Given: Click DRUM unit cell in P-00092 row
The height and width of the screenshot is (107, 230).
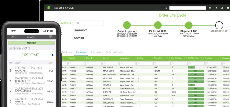Looking at the screenshot, I should point(157,71).
